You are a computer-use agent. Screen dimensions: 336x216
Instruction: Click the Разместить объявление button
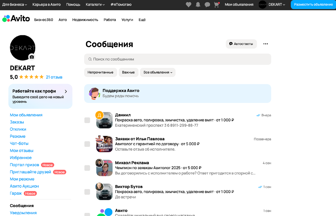click(314, 4)
